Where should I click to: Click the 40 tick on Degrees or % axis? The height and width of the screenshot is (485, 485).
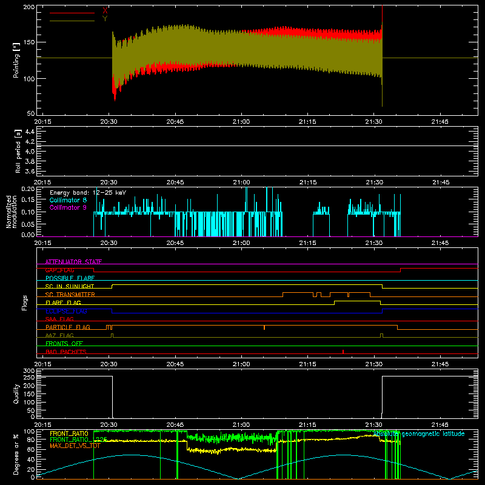[31, 460]
